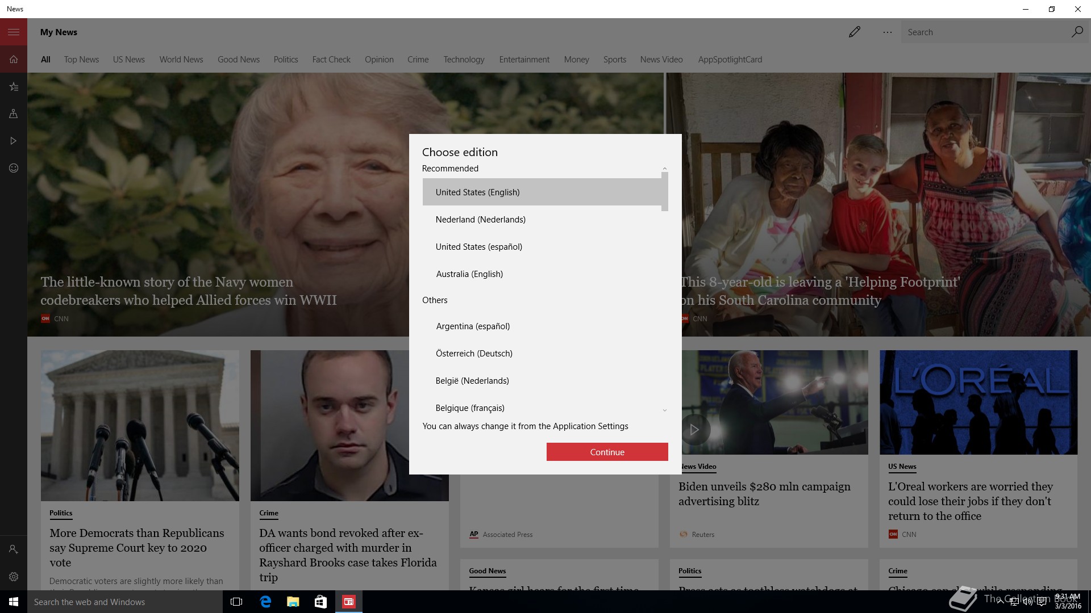The image size is (1091, 613).
Task: Open the Money tab
Action: point(576,60)
